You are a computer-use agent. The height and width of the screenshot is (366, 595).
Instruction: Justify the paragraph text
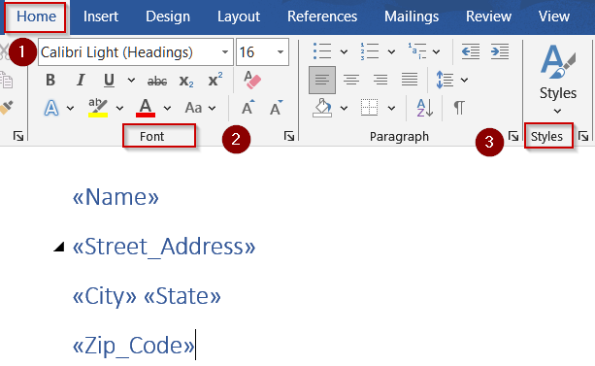(x=410, y=80)
